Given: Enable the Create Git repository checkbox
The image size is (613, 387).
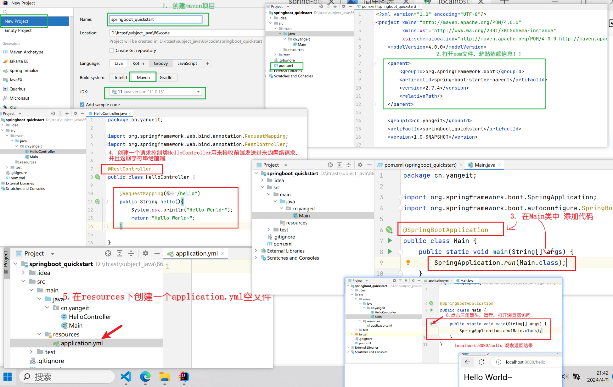Looking at the screenshot, I should coord(111,50).
